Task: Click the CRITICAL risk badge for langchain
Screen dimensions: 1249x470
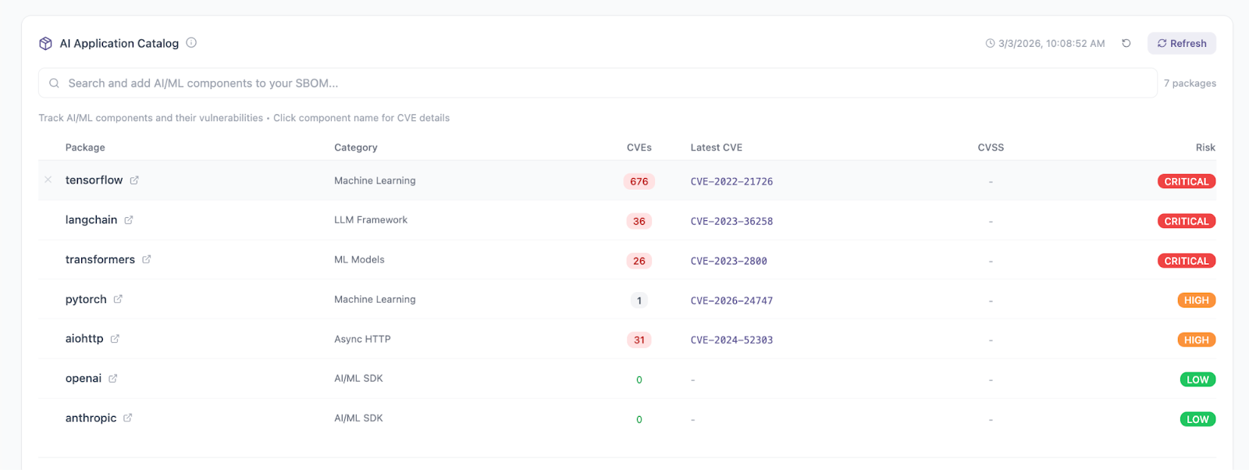Action: point(1187,222)
